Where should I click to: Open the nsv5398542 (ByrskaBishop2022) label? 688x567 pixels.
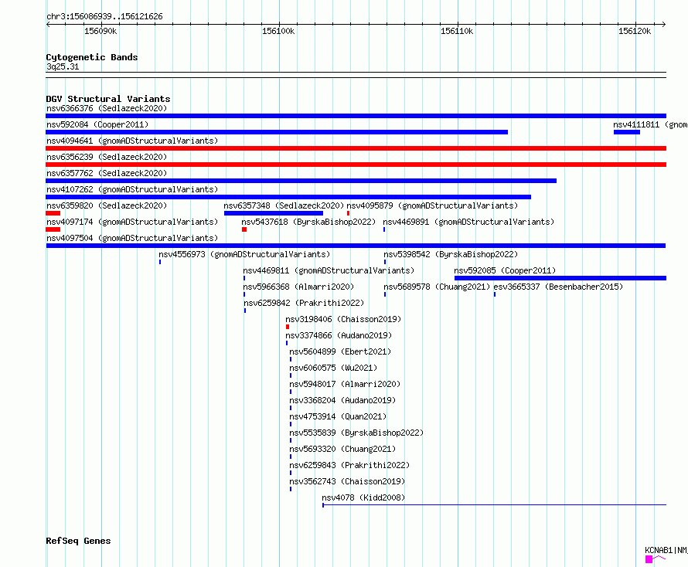pyautogui.click(x=451, y=254)
